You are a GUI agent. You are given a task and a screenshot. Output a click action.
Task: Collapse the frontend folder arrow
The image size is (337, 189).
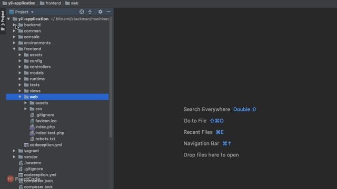coord(14,49)
